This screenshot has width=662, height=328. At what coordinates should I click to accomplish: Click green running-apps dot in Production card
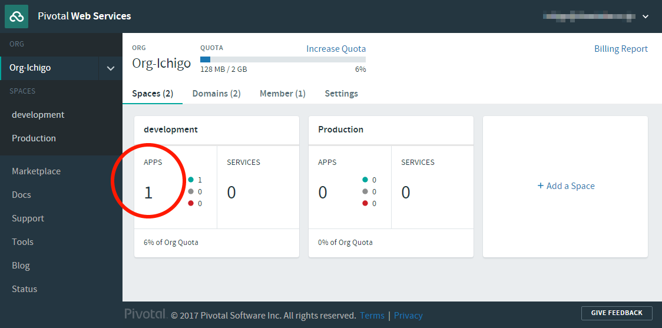click(365, 180)
